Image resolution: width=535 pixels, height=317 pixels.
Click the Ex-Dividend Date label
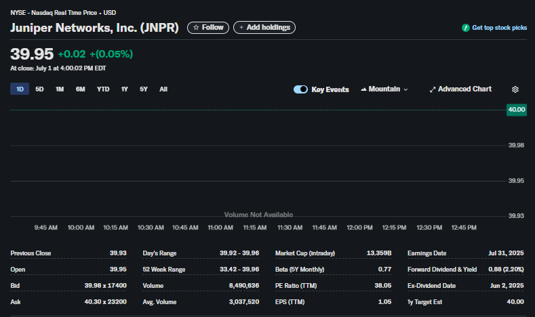(431, 286)
